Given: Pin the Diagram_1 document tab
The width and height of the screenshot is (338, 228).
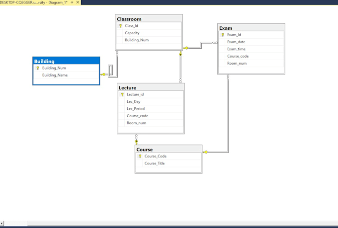Looking at the screenshot, I should (x=73, y=2).
